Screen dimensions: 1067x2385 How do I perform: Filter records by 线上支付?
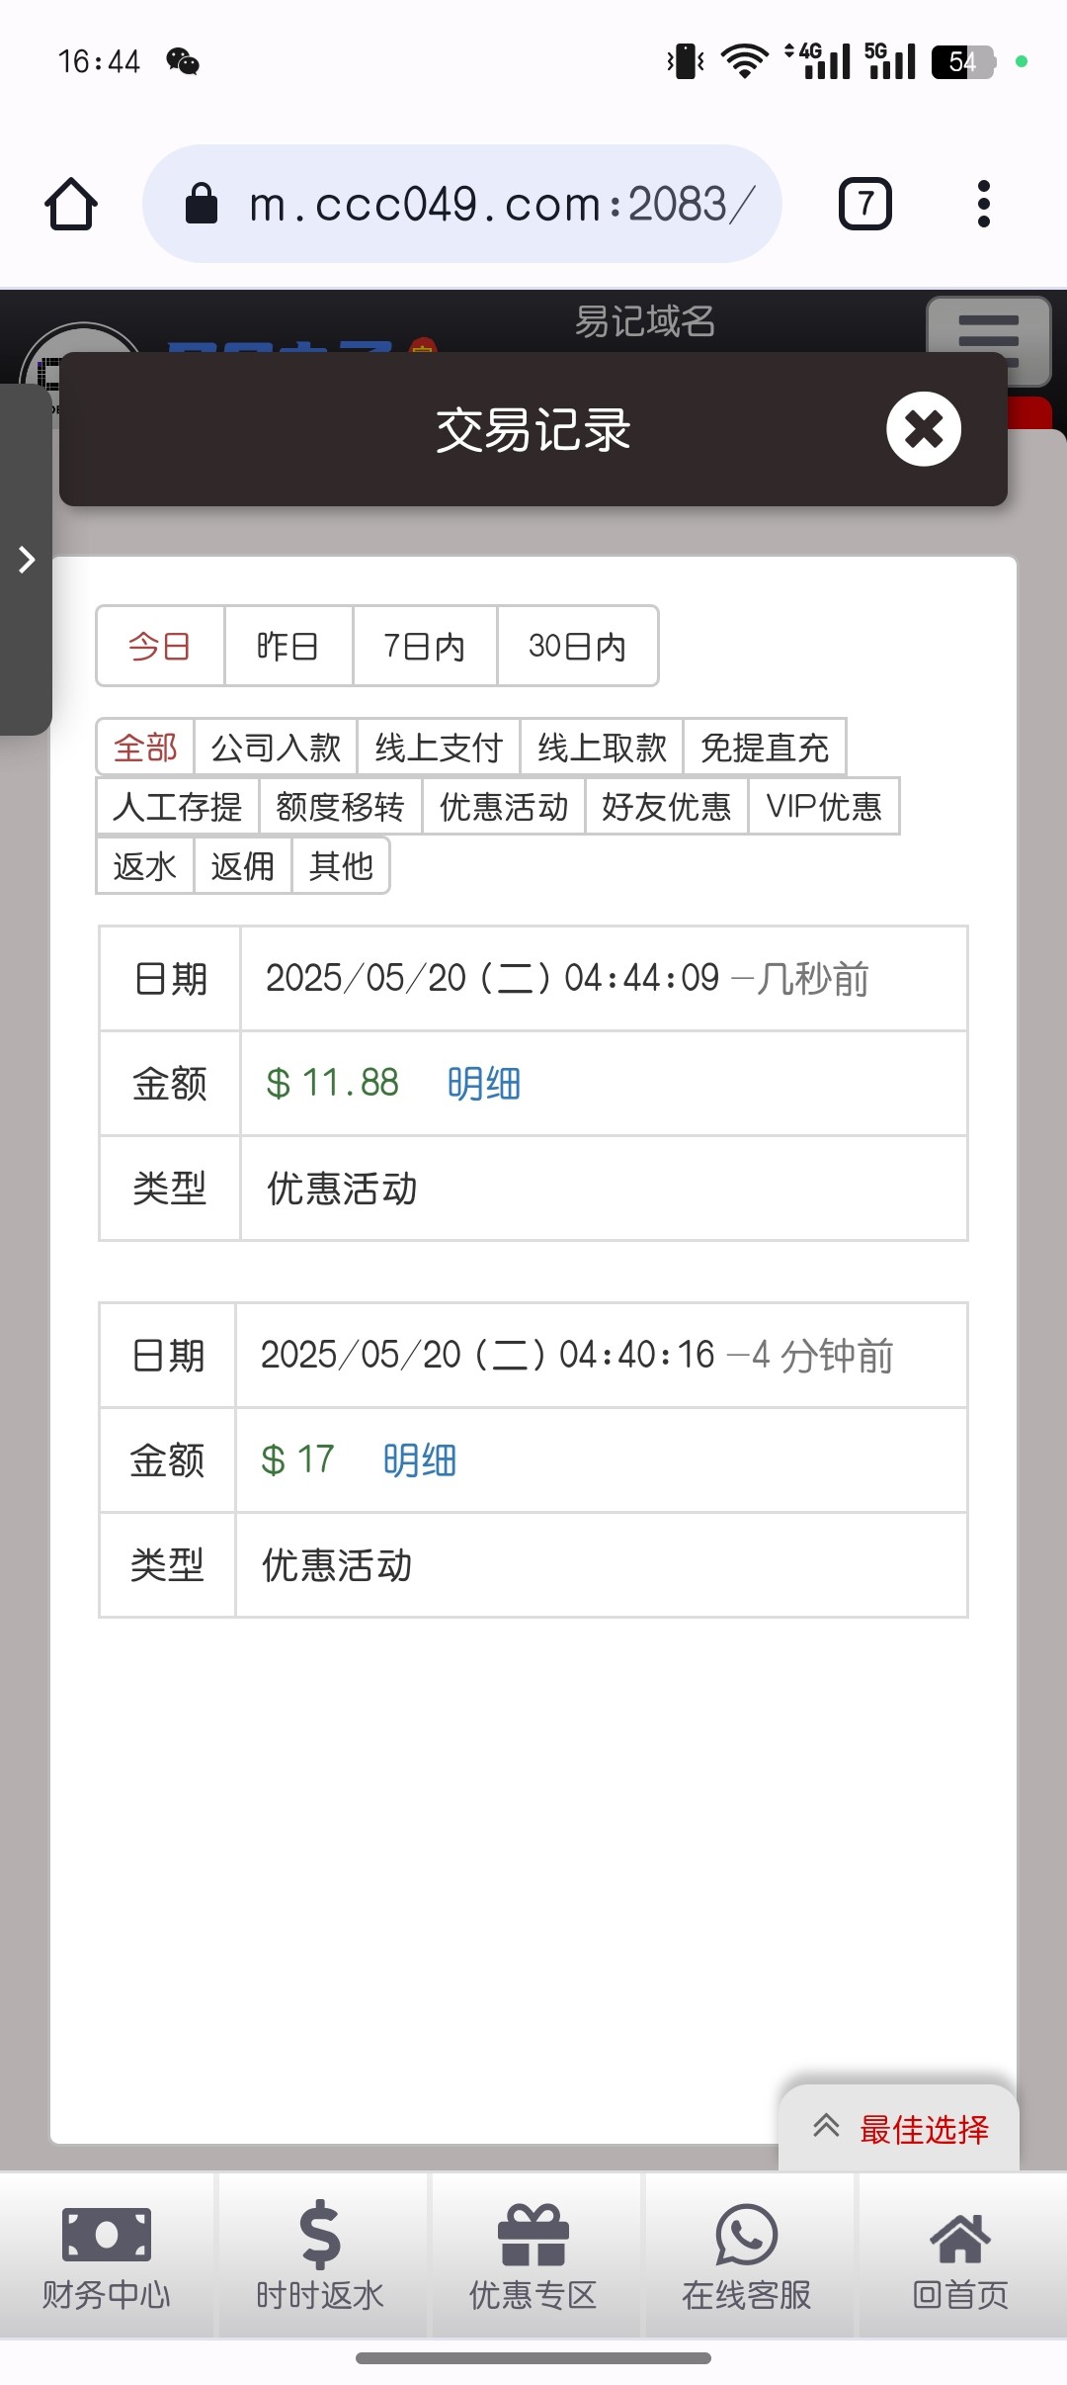(x=439, y=748)
